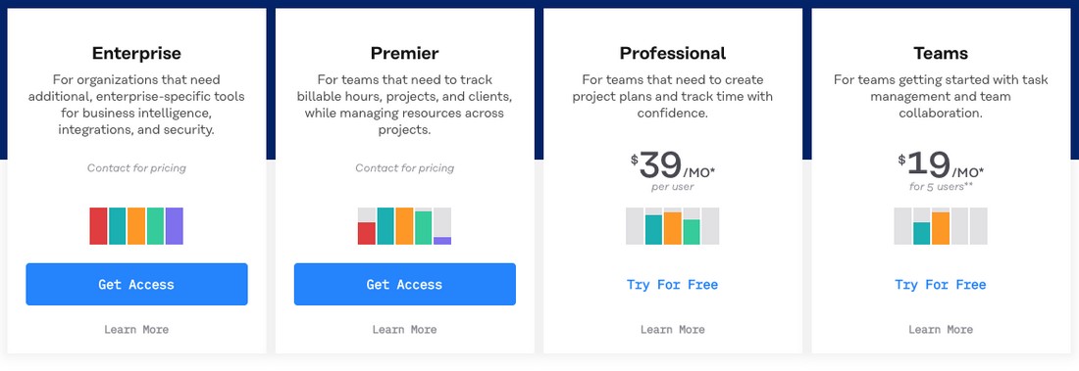This screenshot has width=1079, height=371.
Task: Start the Professional plan Try For Free
Action: (672, 285)
